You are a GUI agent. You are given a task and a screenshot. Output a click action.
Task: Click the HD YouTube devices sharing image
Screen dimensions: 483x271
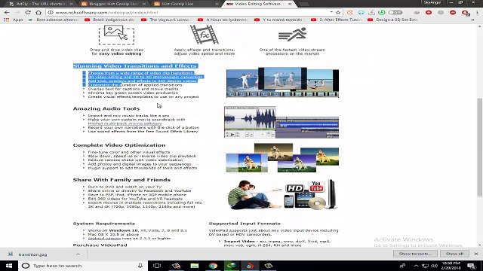coord(282,195)
